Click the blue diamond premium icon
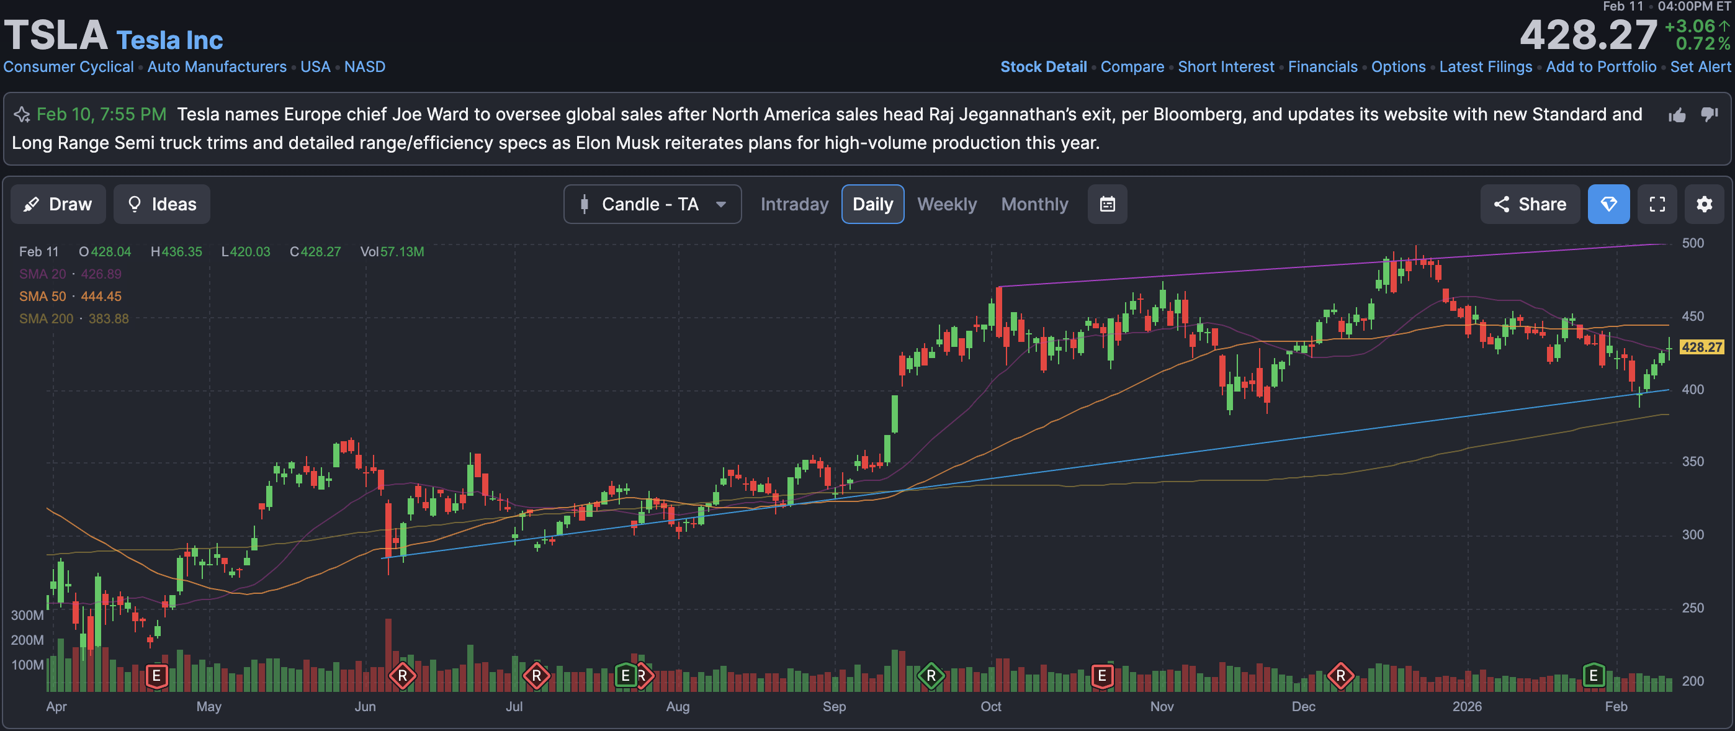1735x731 pixels. pos(1608,204)
